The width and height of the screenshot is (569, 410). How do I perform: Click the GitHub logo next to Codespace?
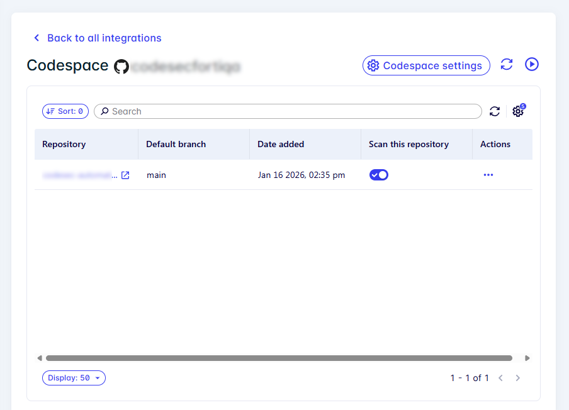tap(121, 67)
